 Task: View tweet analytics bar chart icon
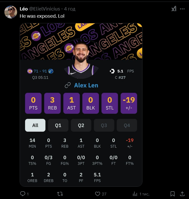pos(135,194)
